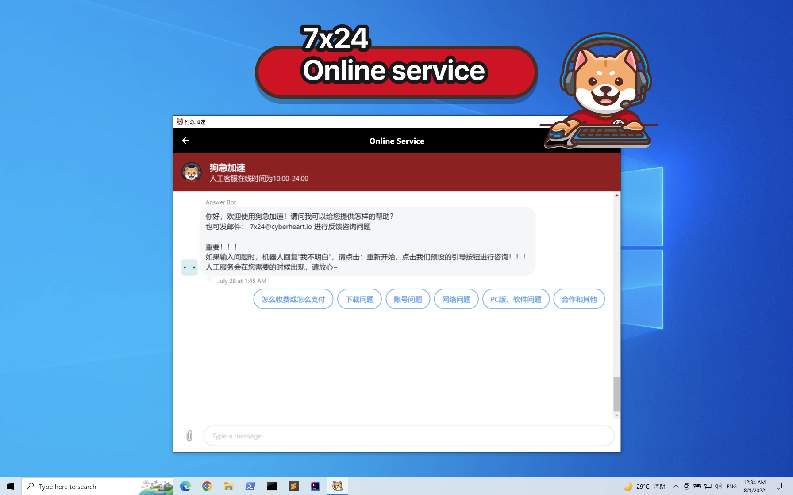
Task: Open the black terminal window taskbar icon
Action: tap(272, 486)
